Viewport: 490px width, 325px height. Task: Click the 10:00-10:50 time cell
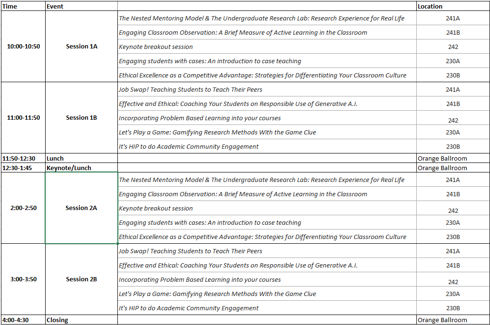[x=23, y=46]
